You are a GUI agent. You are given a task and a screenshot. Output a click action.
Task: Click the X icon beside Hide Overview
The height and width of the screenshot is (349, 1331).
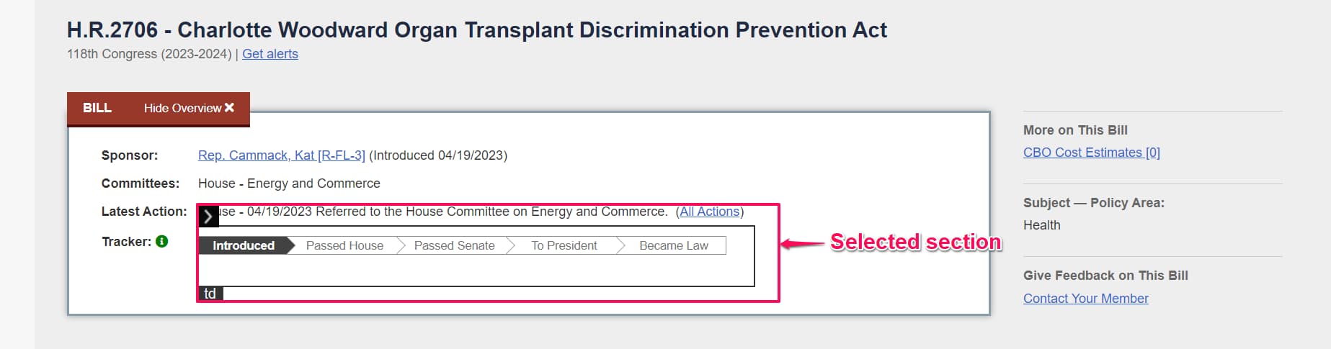229,108
